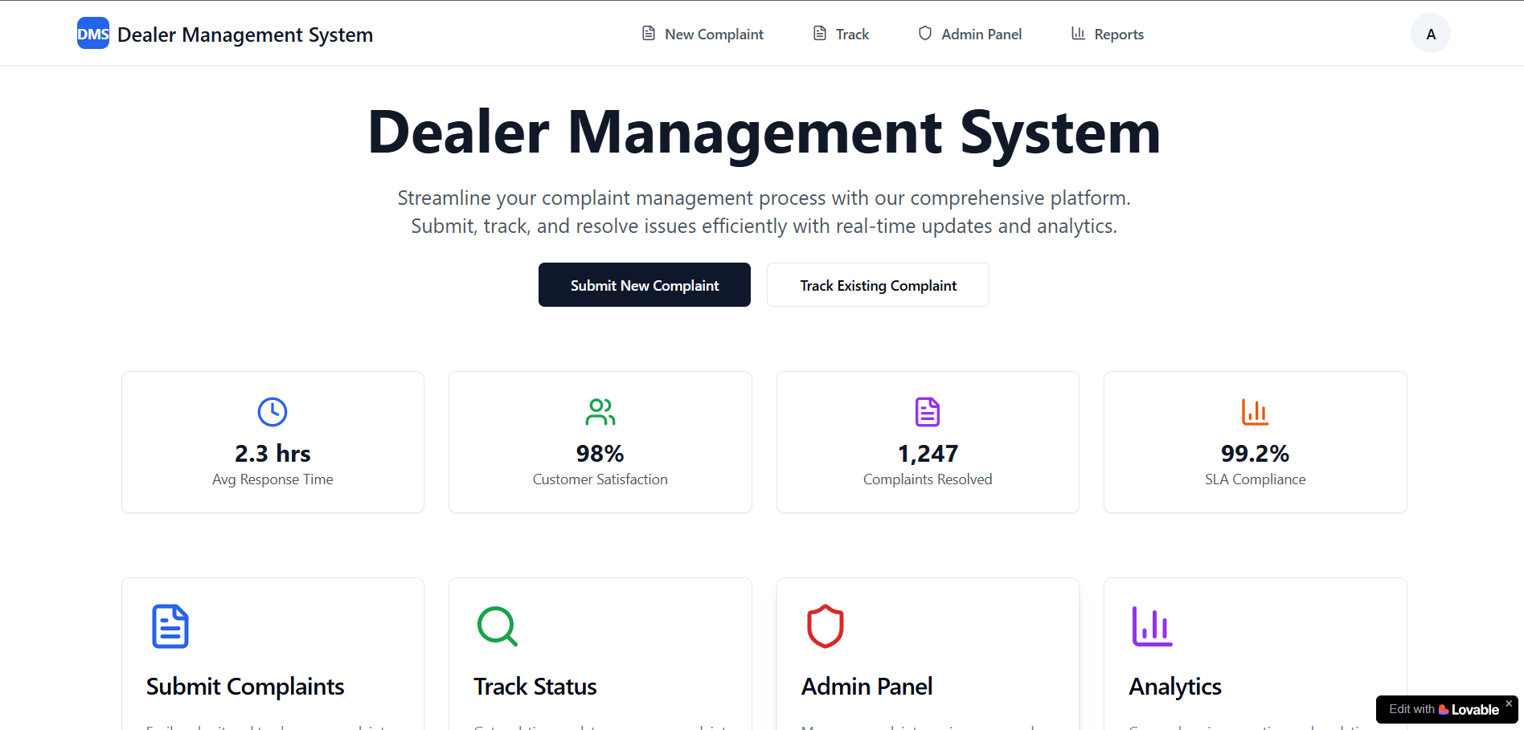The height and width of the screenshot is (730, 1524).
Task: Click the orange bar chart icon above 99.2%
Action: 1255,412
